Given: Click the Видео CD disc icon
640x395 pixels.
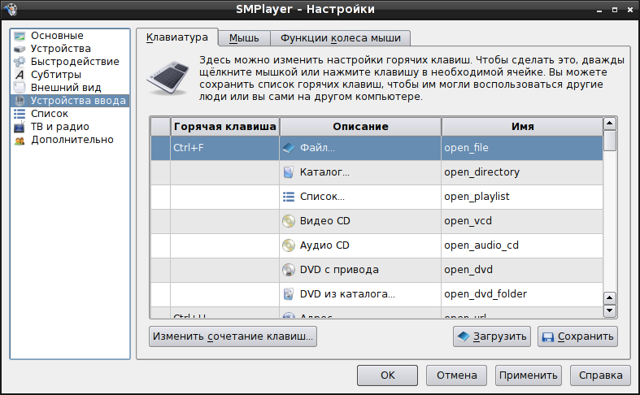Looking at the screenshot, I should pos(289,221).
